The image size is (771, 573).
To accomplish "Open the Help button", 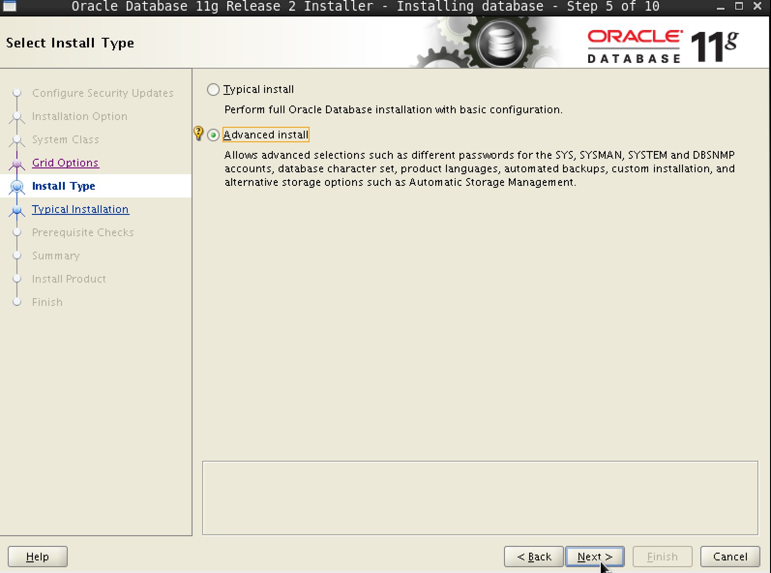I will (x=37, y=557).
